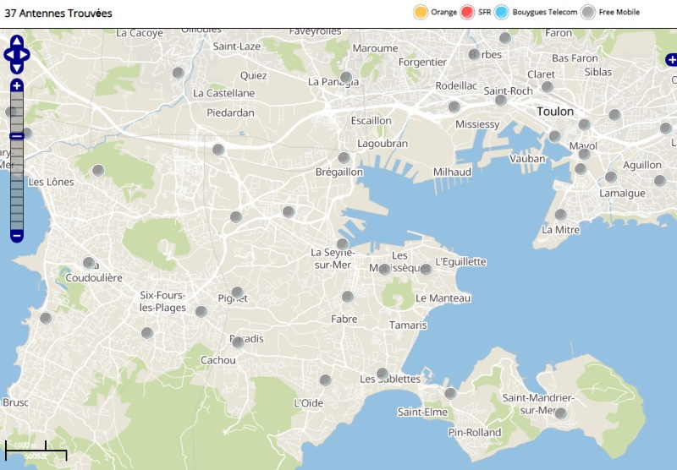The height and width of the screenshot is (470, 677).
Task: Toggle the SFR operator filter
Action: click(x=467, y=12)
